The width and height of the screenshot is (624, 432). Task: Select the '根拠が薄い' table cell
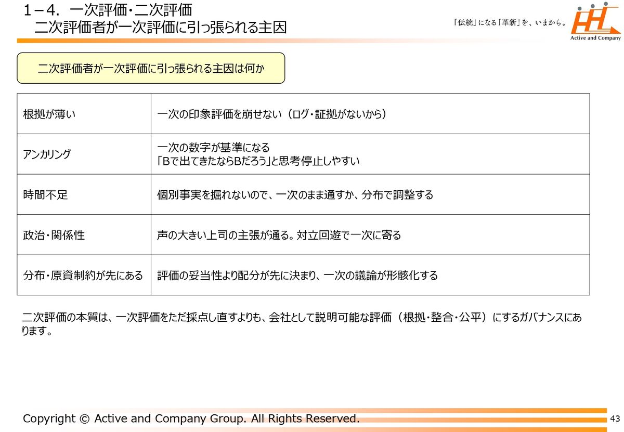[x=49, y=114]
